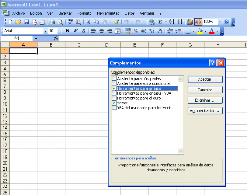The height and width of the screenshot is (195, 247).
Task: Click the Paste clipboard icon
Action: [105, 22]
